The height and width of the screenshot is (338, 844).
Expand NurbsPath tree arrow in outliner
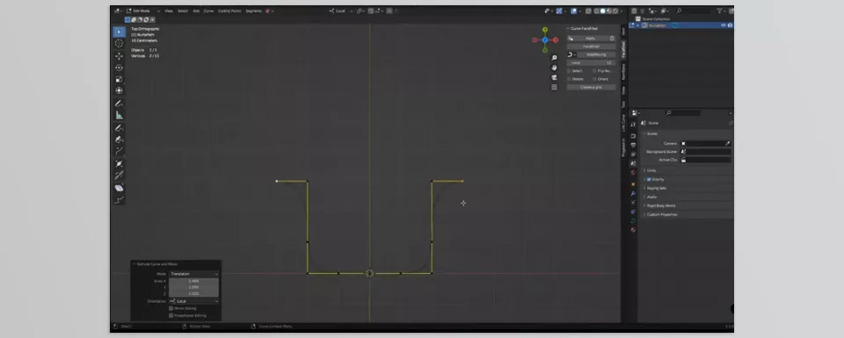(x=638, y=25)
